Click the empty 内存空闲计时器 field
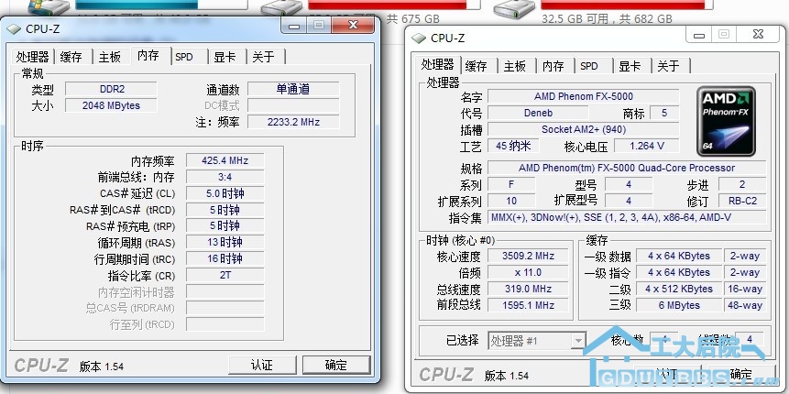This screenshot has height=394, width=789. tap(225, 291)
